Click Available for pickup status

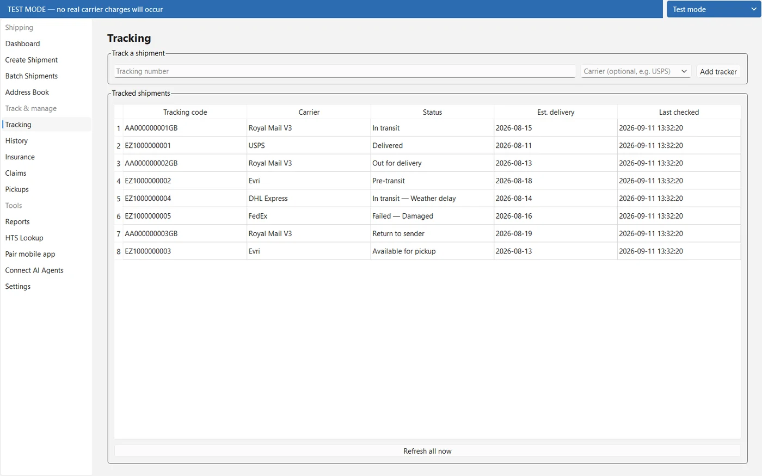pyautogui.click(x=432, y=251)
